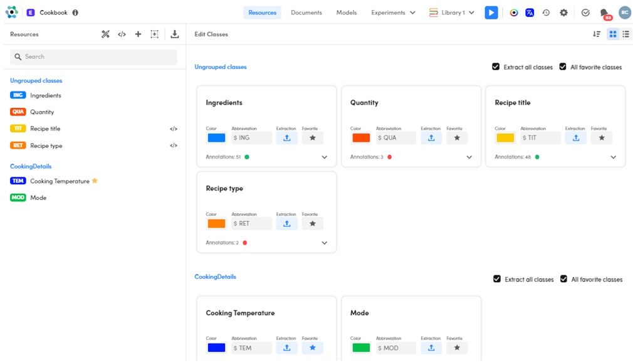This screenshot has height=363, width=633.
Task: Click the orange-red Quantity color swatch
Action: pos(361,138)
